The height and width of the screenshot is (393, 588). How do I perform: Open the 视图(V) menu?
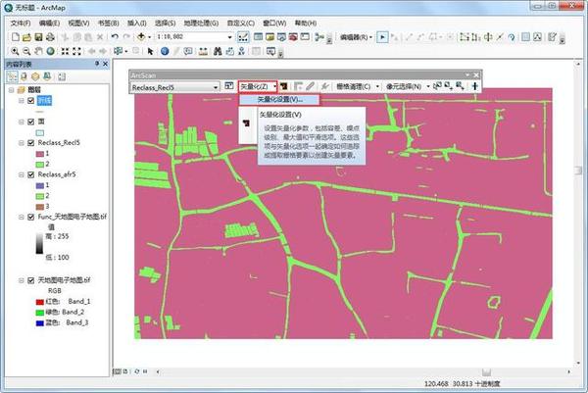[78, 23]
